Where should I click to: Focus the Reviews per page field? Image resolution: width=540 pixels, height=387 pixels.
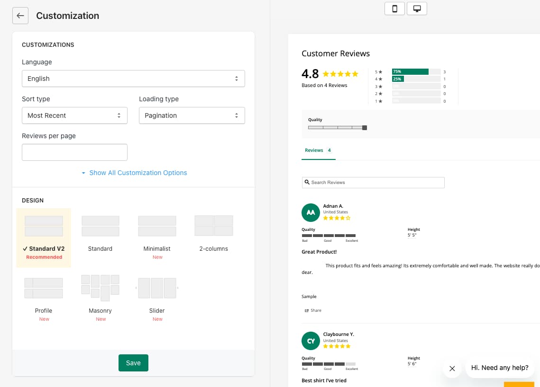(74, 152)
